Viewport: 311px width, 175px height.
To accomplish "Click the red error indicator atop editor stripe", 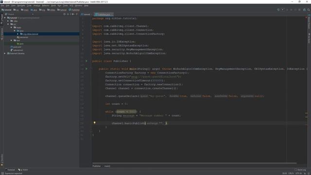I will [x=306, y=17].
